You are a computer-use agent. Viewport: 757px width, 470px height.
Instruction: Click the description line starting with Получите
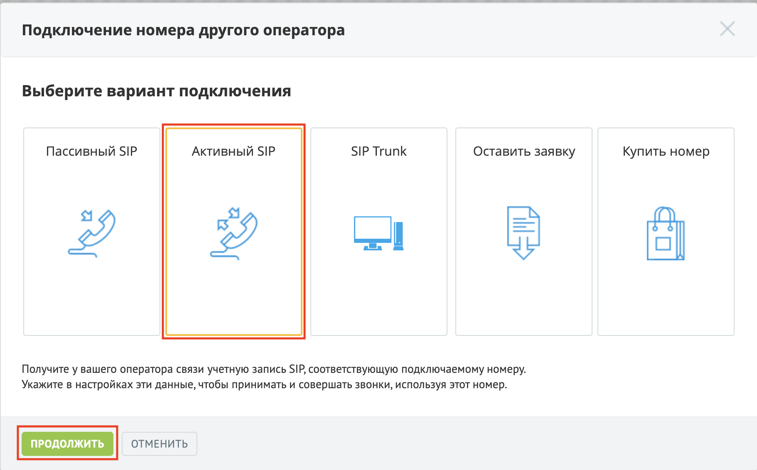tap(274, 369)
